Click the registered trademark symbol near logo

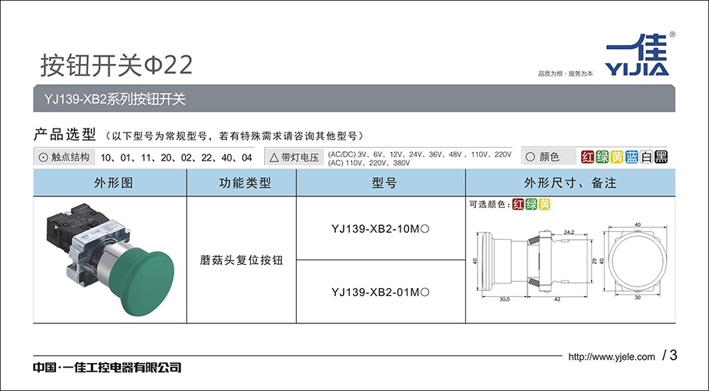(x=672, y=35)
